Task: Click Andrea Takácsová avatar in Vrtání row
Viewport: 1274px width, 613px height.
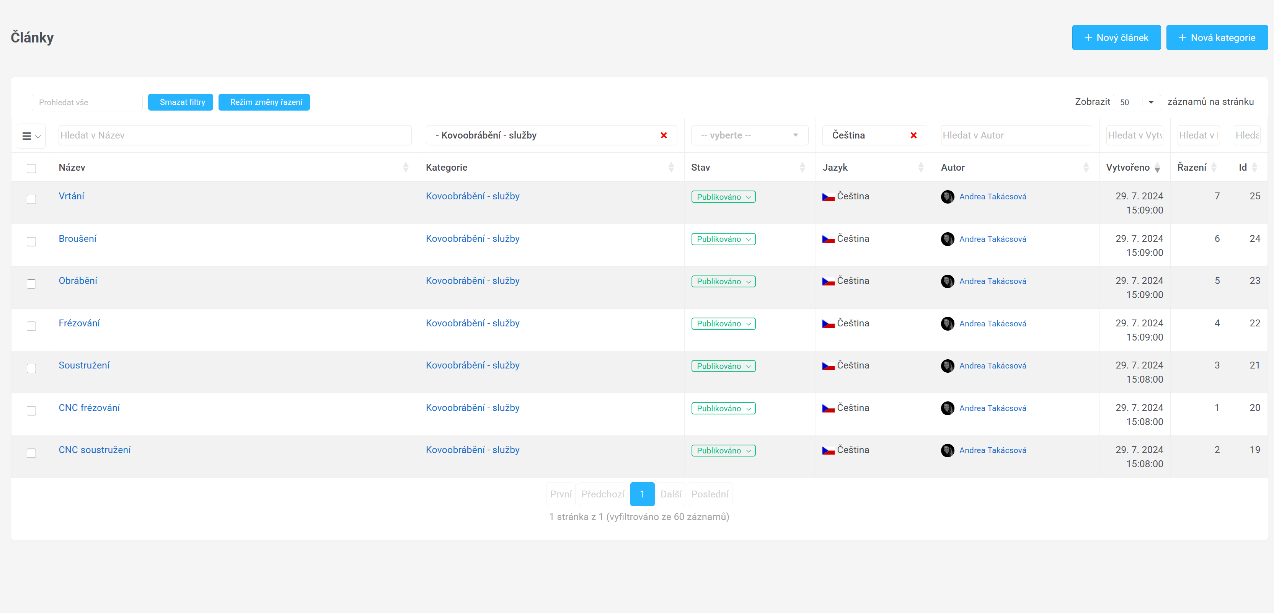Action: click(x=947, y=197)
